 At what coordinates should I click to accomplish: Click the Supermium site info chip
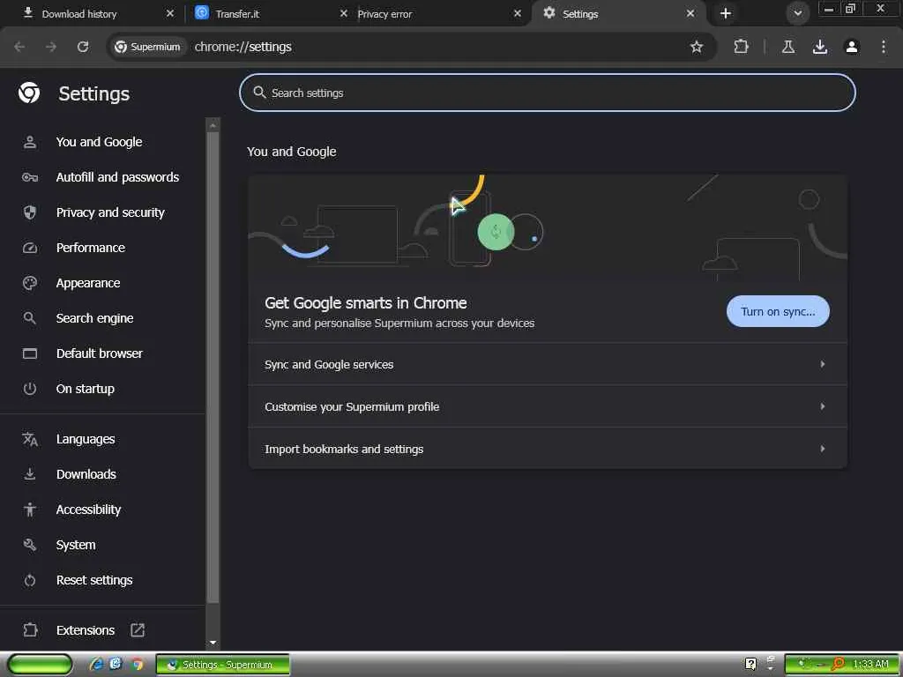148,47
